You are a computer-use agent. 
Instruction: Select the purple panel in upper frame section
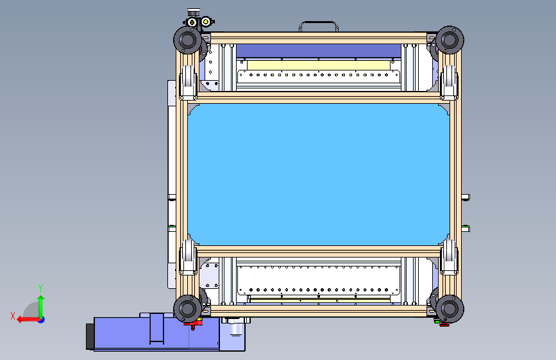(319, 51)
